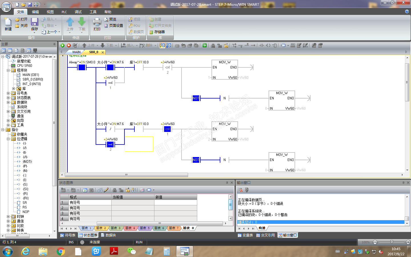Switch to the Variable Table (变量表) panel tab
Screen dimensions: 411x257
[x=245, y=235]
